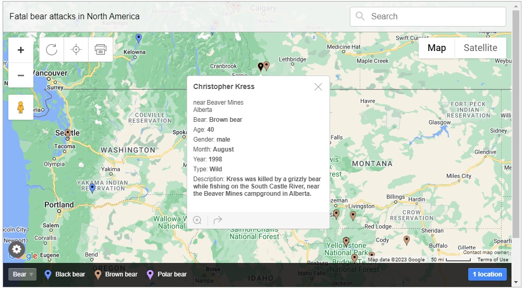
Task: Toggle Black bear legend filter
Action: pos(65,274)
